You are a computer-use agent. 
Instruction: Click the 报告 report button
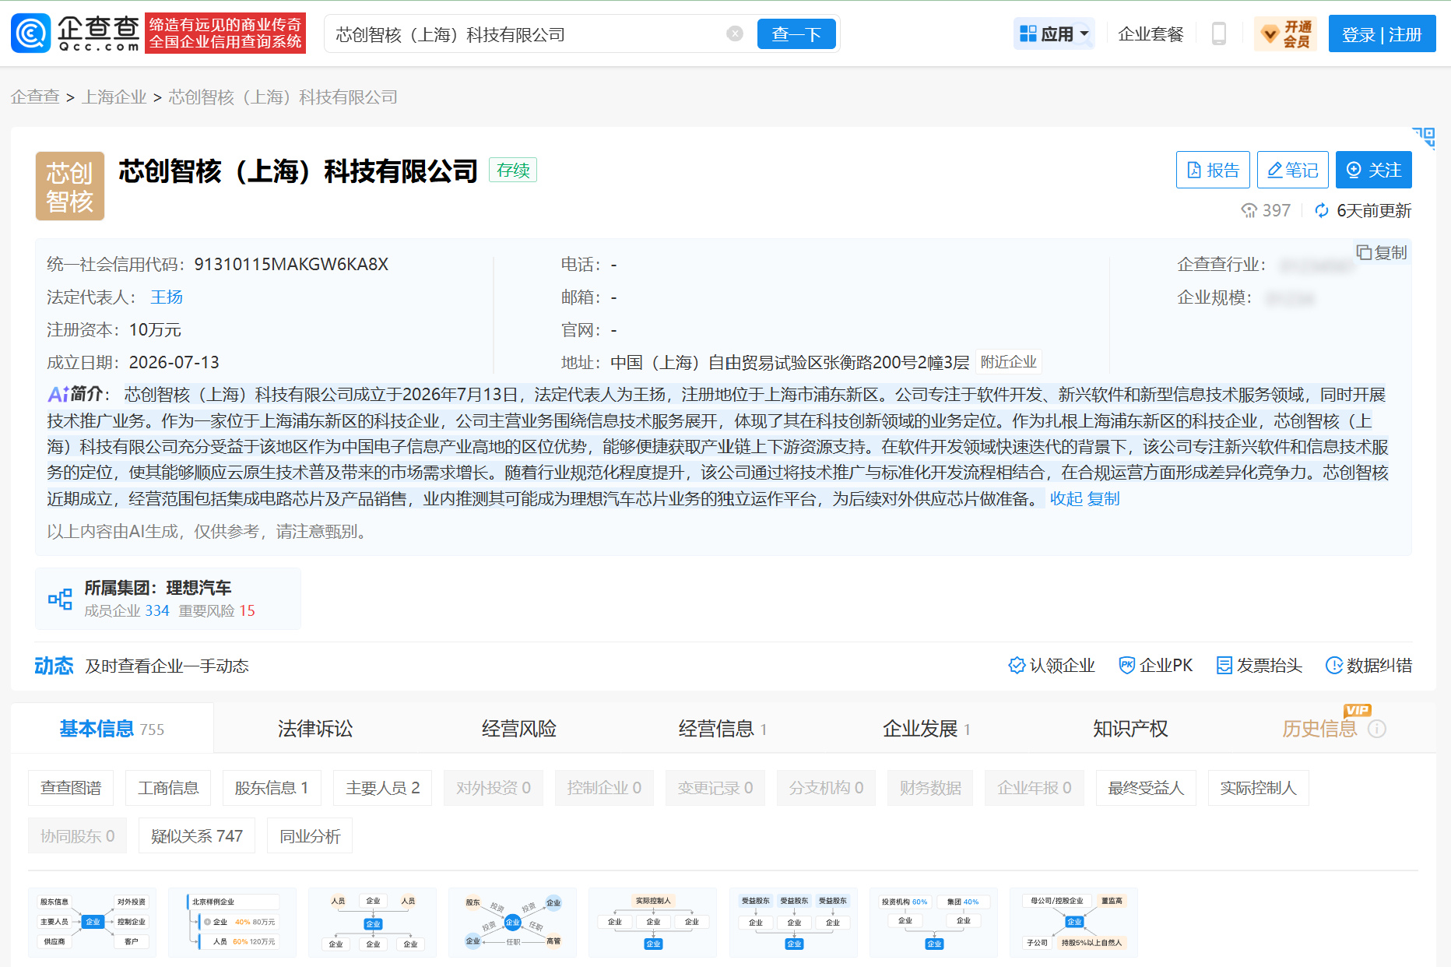tap(1213, 170)
